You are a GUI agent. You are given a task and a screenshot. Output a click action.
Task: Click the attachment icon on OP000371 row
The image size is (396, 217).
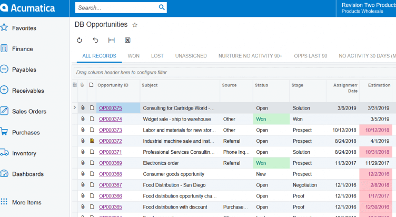click(x=83, y=152)
